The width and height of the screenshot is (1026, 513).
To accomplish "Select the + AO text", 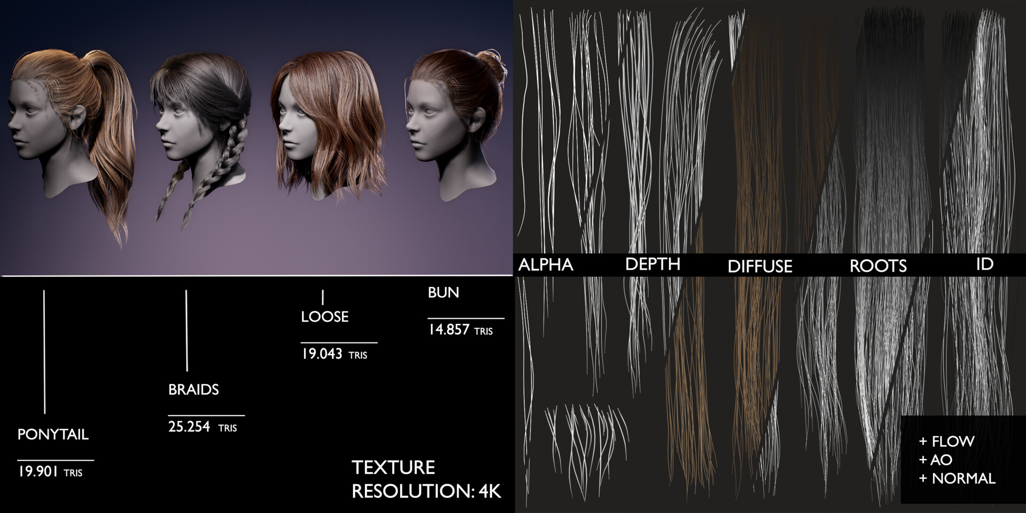I will click(935, 460).
